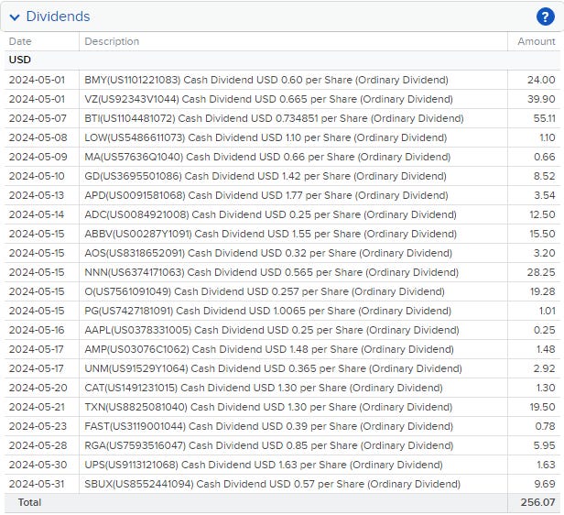This screenshot has width=564, height=515.
Task: Select the AAPL cash dividend description
Action: [272, 330]
